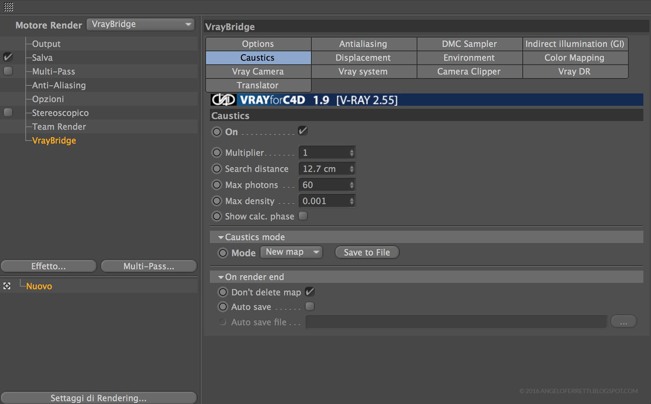
Task: Select the Nuovo render preset
Action: coord(39,286)
